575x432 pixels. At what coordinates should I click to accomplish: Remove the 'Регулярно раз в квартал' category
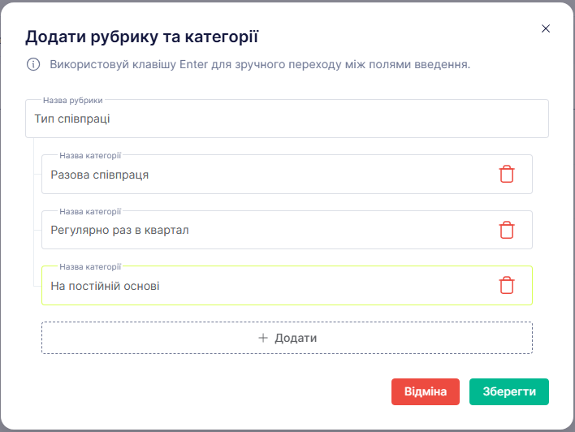click(x=507, y=230)
